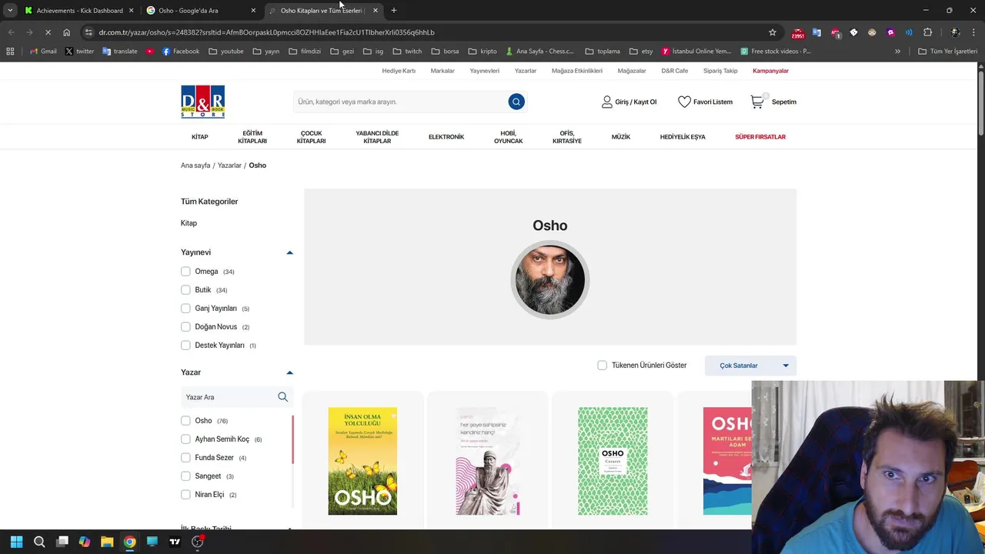Viewport: 985px width, 554px height.
Task: Click the Yazar Ara input field
Action: click(x=229, y=397)
